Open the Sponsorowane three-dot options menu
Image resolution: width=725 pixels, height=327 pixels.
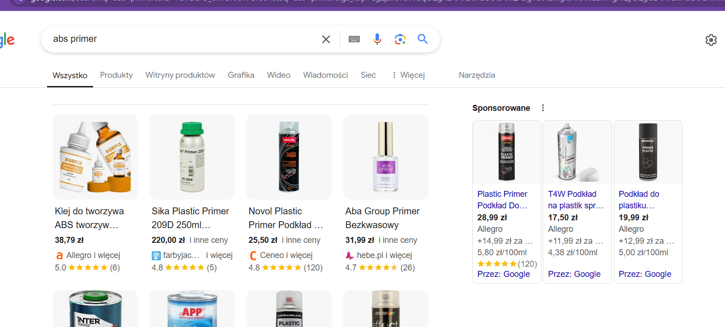tap(543, 108)
